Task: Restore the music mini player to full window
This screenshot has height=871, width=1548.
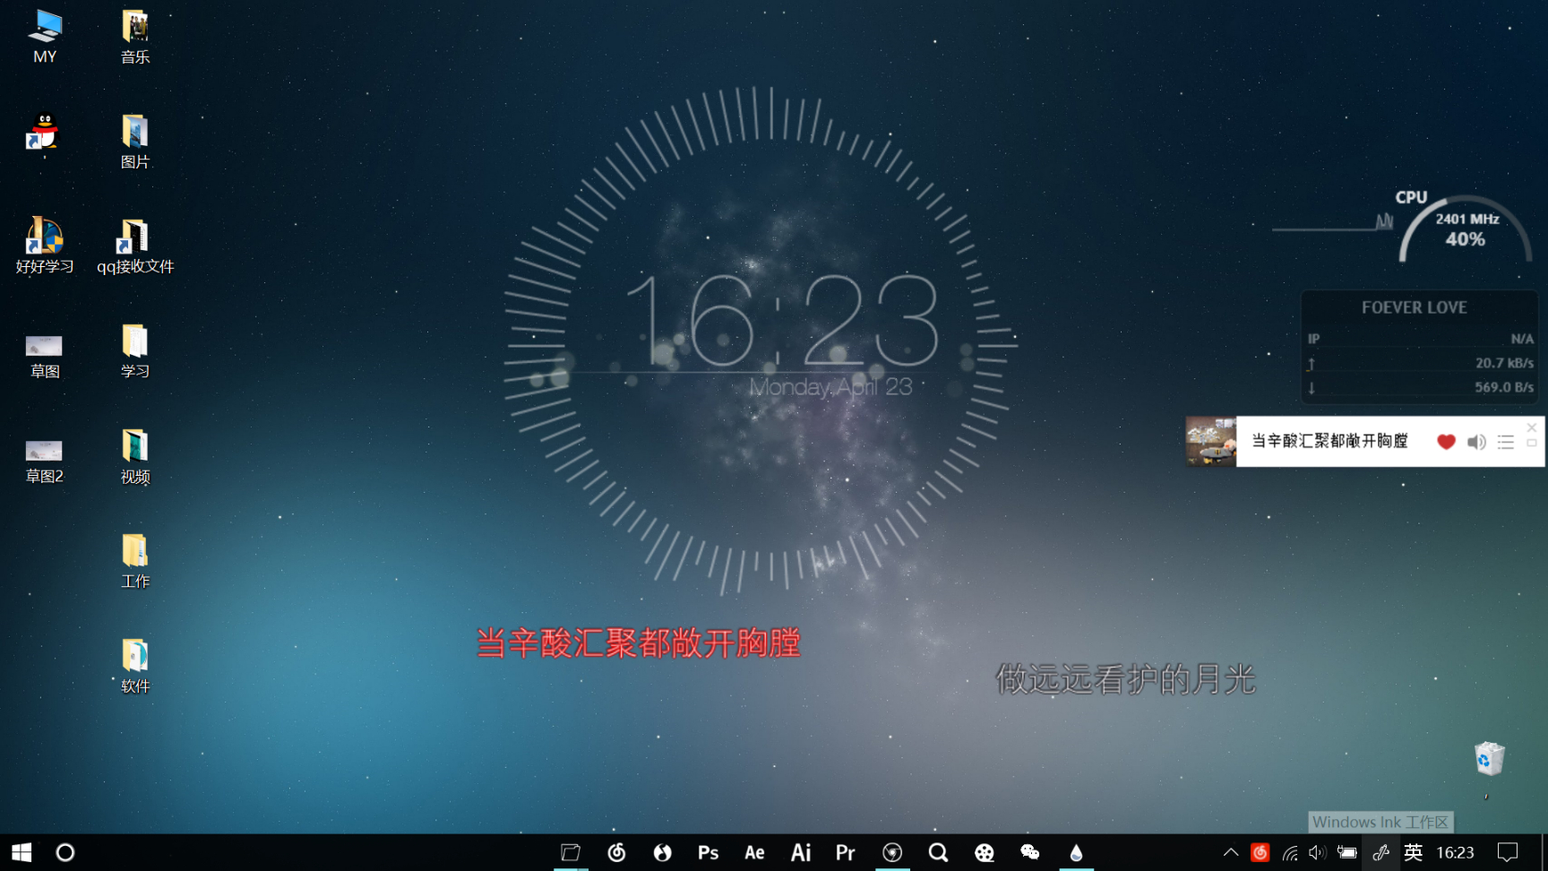Action: [x=1532, y=443]
